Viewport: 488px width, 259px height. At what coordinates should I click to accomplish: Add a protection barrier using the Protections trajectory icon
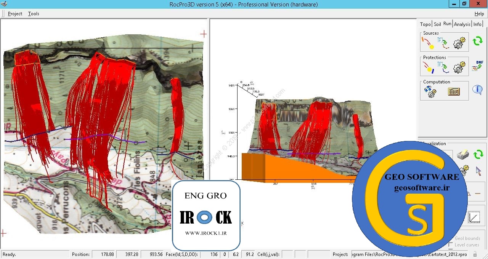pos(428,68)
